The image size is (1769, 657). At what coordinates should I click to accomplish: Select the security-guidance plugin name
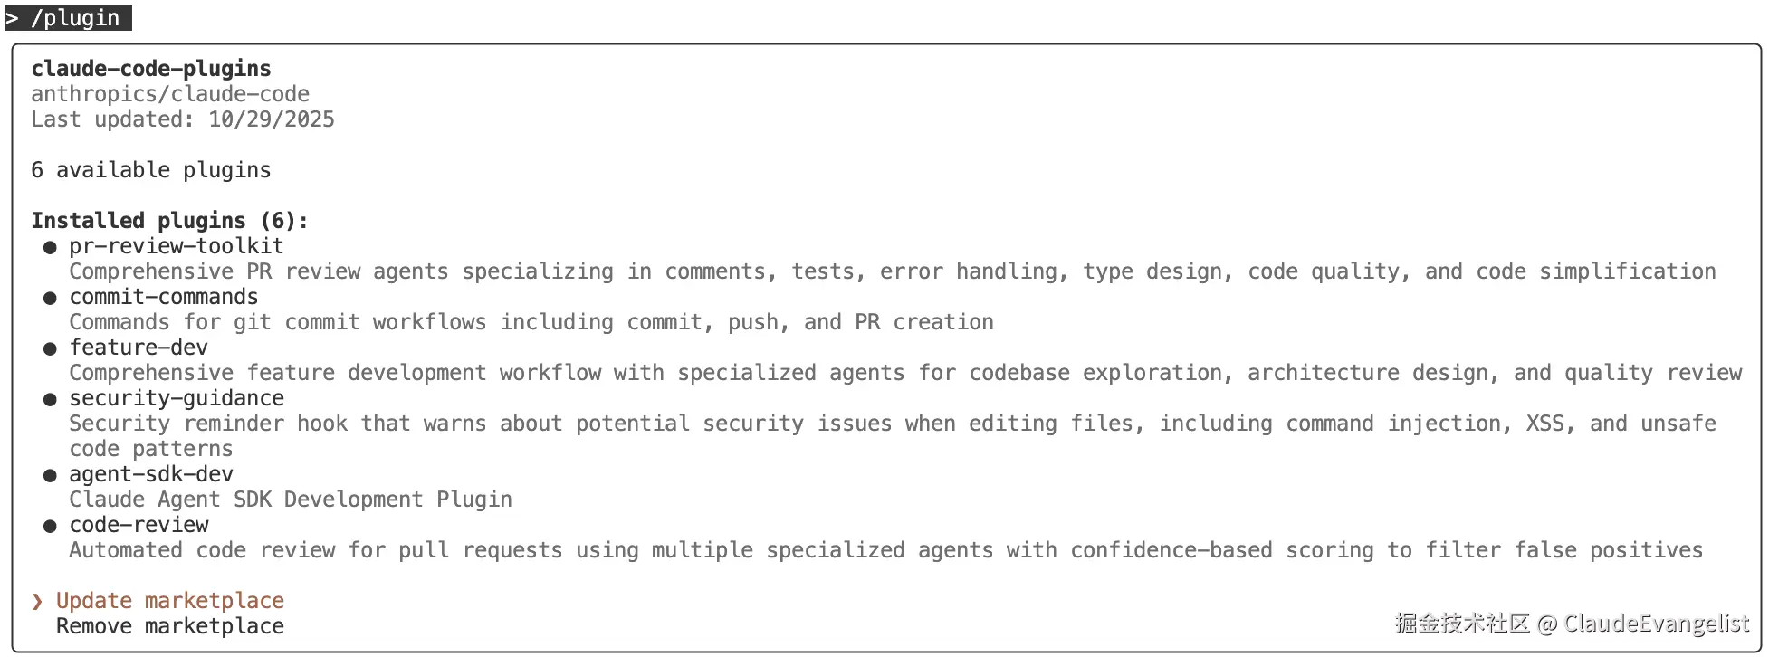(x=177, y=398)
